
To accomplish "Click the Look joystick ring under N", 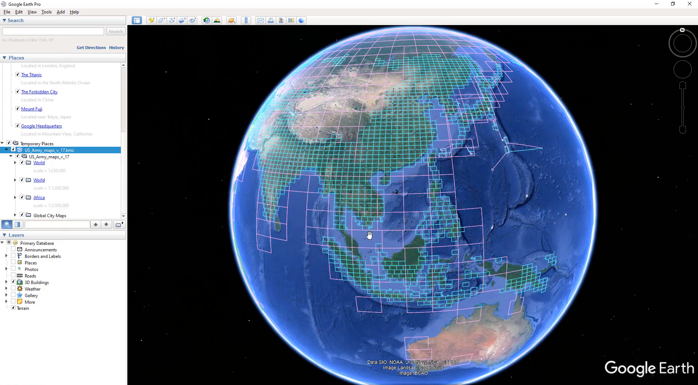I will (682, 44).
